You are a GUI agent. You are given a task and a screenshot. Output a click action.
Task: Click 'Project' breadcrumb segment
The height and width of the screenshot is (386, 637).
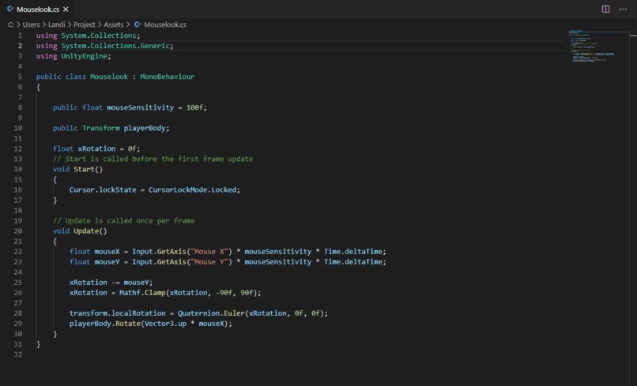(84, 24)
